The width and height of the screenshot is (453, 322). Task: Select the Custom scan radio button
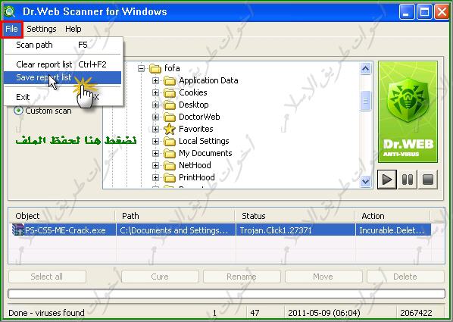coord(18,111)
